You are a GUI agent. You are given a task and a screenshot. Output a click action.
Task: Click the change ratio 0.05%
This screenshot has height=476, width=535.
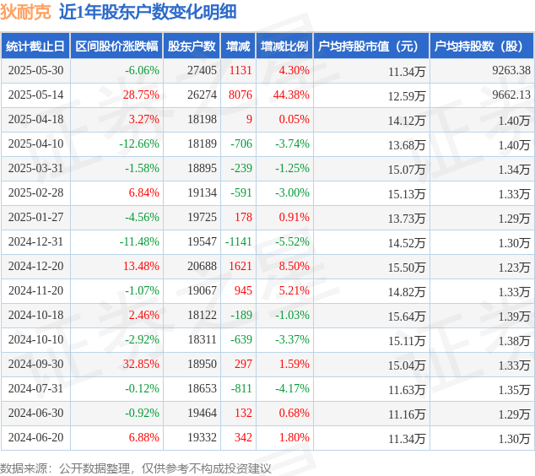click(x=295, y=120)
